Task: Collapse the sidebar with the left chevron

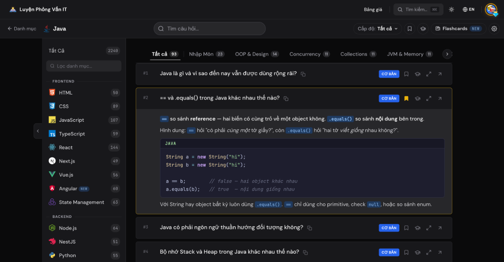Action: 38,131
